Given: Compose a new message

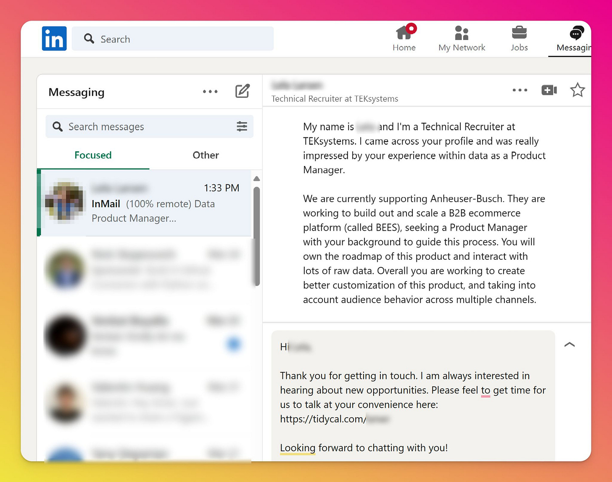Looking at the screenshot, I should [242, 91].
